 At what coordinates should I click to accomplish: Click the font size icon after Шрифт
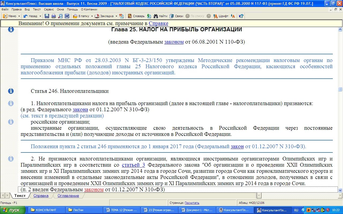click(233, 16)
